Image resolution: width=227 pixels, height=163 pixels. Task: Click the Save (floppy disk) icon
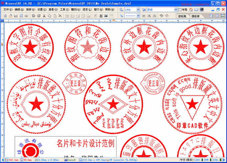[x=16, y=16]
